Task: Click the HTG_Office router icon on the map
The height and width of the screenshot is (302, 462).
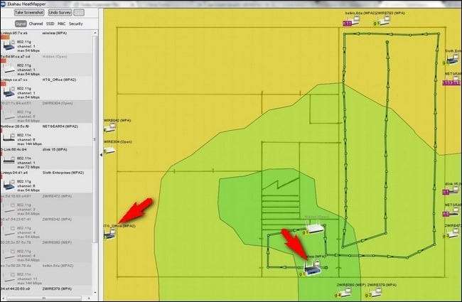Action: click(x=109, y=234)
